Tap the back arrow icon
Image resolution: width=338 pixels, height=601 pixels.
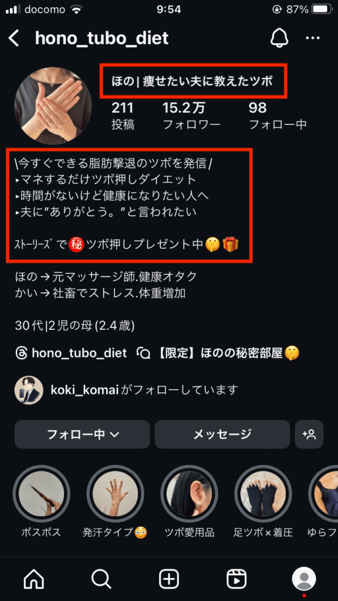[x=14, y=39]
